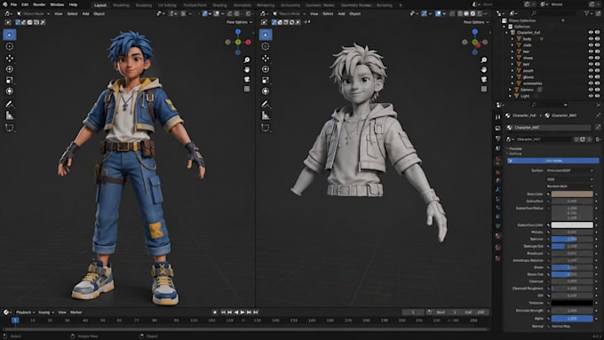
Task: Open the Help menu
Action: pyautogui.click(x=73, y=4)
